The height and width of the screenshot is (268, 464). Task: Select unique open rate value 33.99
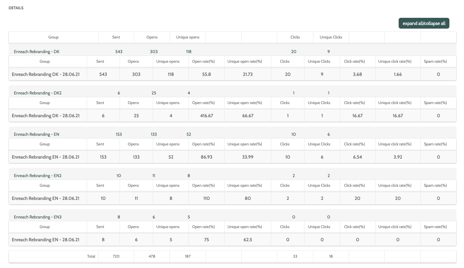tap(248, 157)
